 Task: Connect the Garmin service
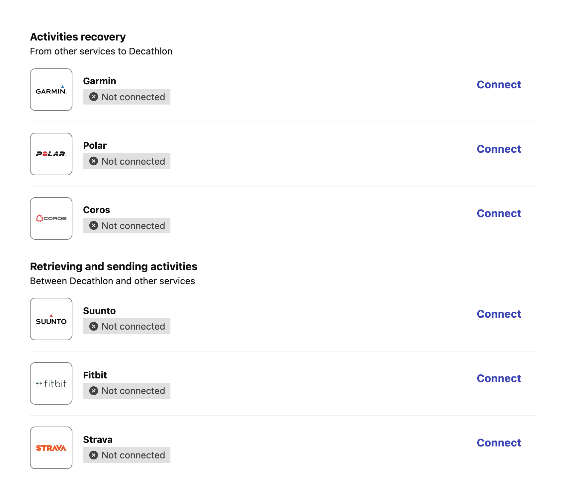tap(499, 85)
